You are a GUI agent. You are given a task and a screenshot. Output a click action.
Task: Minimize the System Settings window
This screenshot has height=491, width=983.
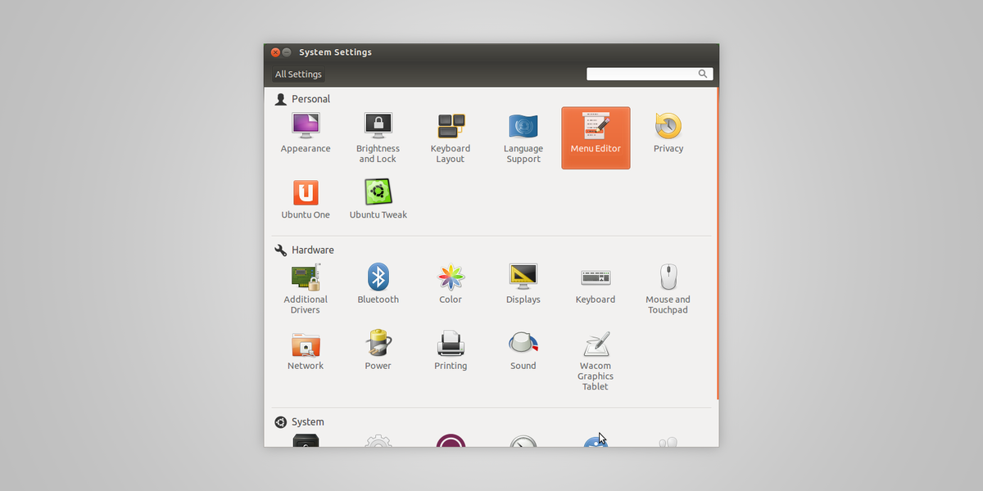287,52
